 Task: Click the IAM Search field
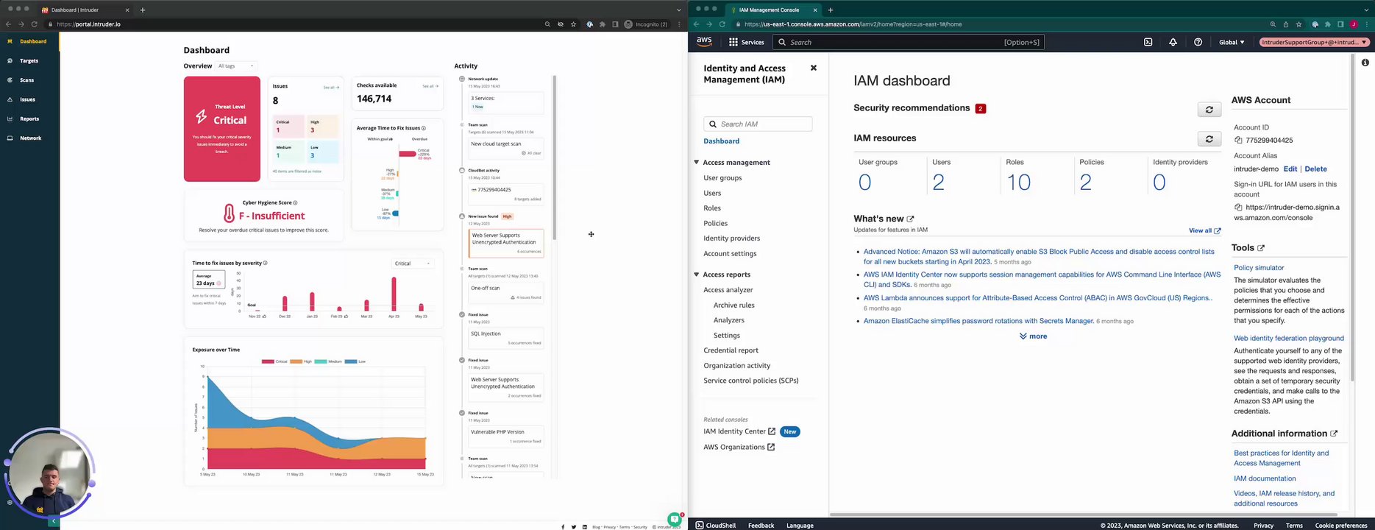(758, 124)
